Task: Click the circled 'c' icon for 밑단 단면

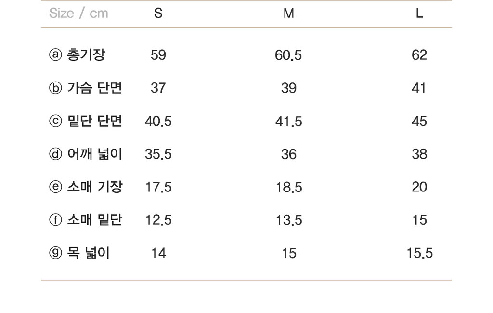Action: 55,121
